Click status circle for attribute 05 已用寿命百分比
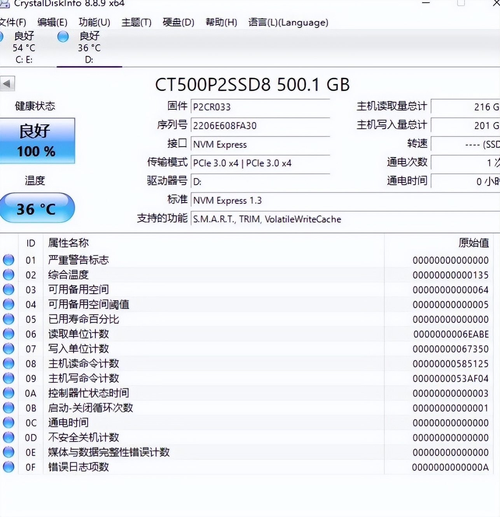The image size is (500, 517). pos(9,319)
